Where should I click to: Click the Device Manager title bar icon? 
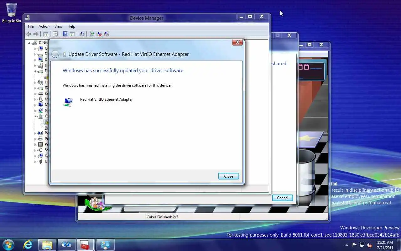click(x=27, y=18)
